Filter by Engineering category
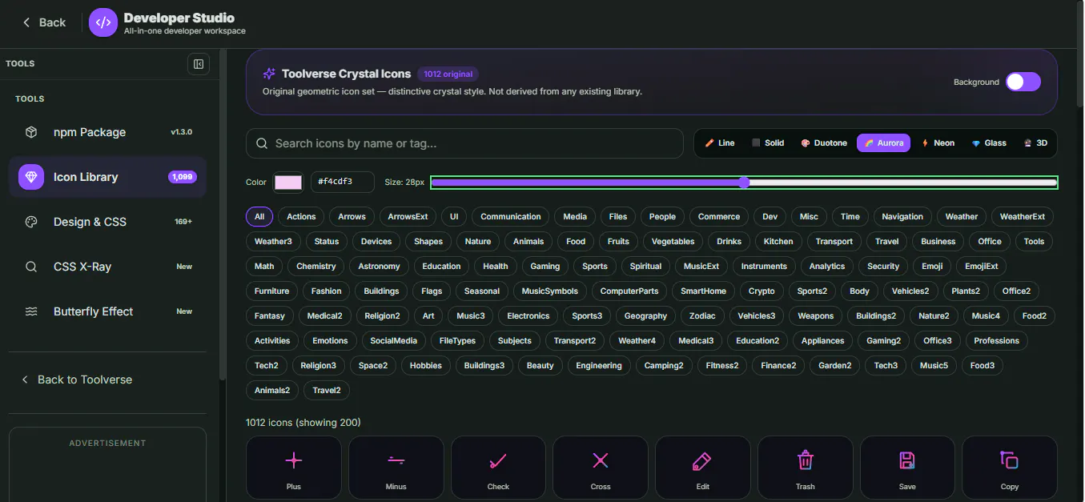The height and width of the screenshot is (502, 1085). click(598, 365)
